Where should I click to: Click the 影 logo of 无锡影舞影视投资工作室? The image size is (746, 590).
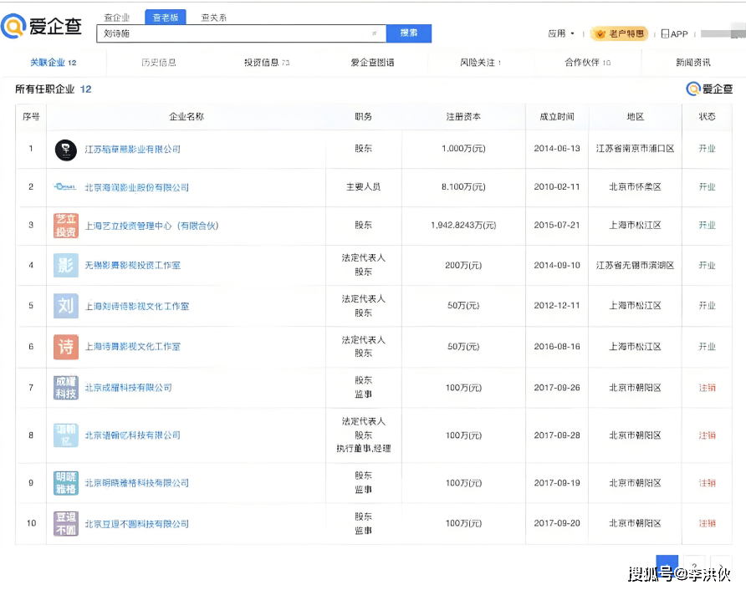point(66,265)
